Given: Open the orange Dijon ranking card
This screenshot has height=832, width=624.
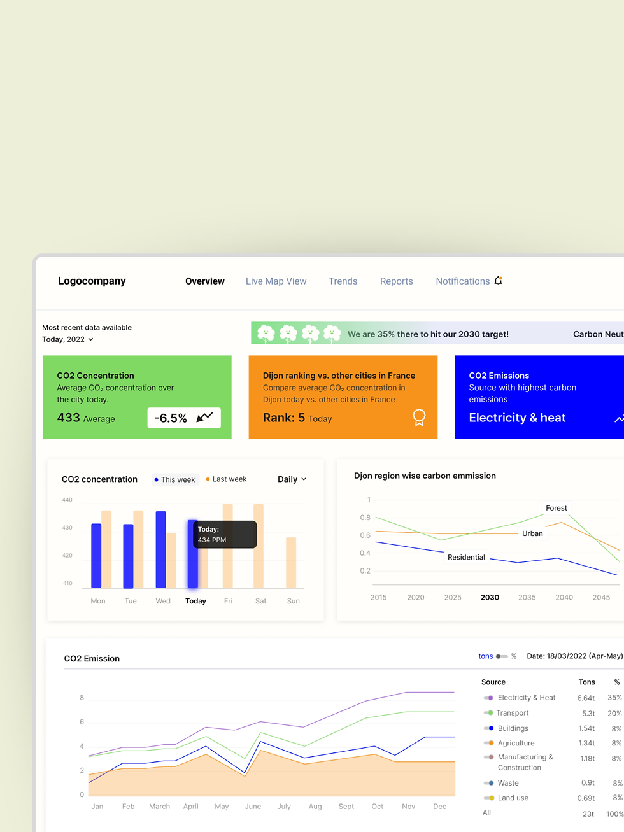Looking at the screenshot, I should [x=343, y=397].
